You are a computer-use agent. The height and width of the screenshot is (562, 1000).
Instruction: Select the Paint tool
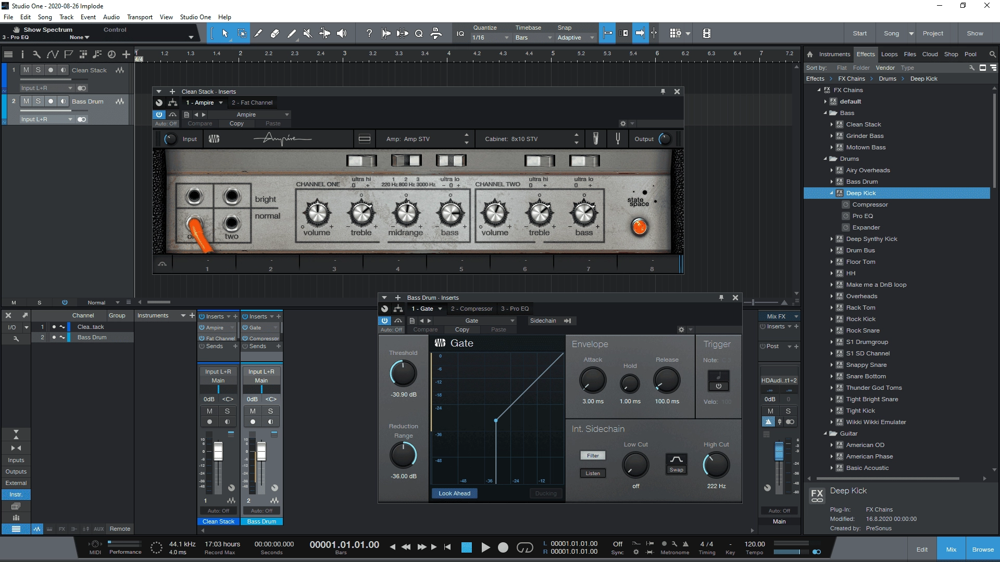tap(292, 33)
